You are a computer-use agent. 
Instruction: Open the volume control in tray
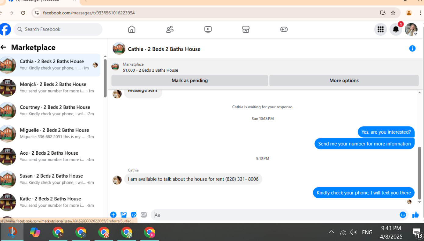[x=353, y=232]
